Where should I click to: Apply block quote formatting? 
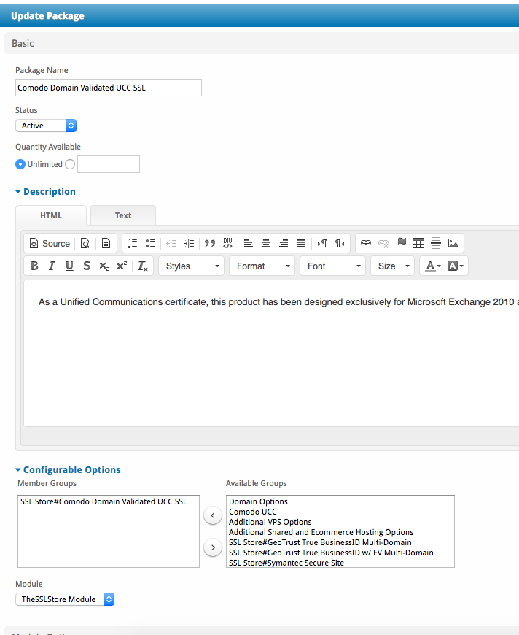(x=210, y=243)
